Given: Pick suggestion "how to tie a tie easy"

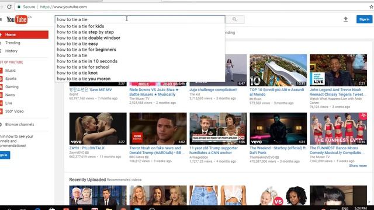Looking at the screenshot, I should point(140,44).
